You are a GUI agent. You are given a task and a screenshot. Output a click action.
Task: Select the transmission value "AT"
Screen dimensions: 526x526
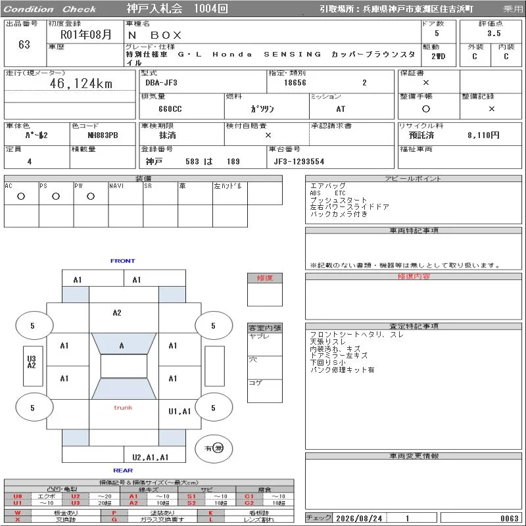pos(341,109)
